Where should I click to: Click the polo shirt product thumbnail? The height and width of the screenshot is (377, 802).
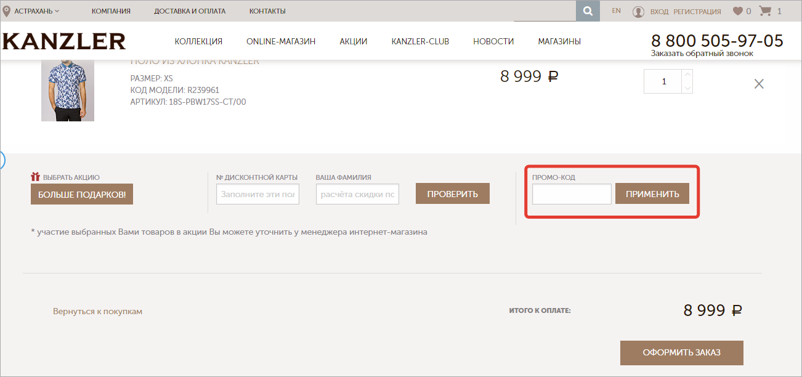point(68,91)
